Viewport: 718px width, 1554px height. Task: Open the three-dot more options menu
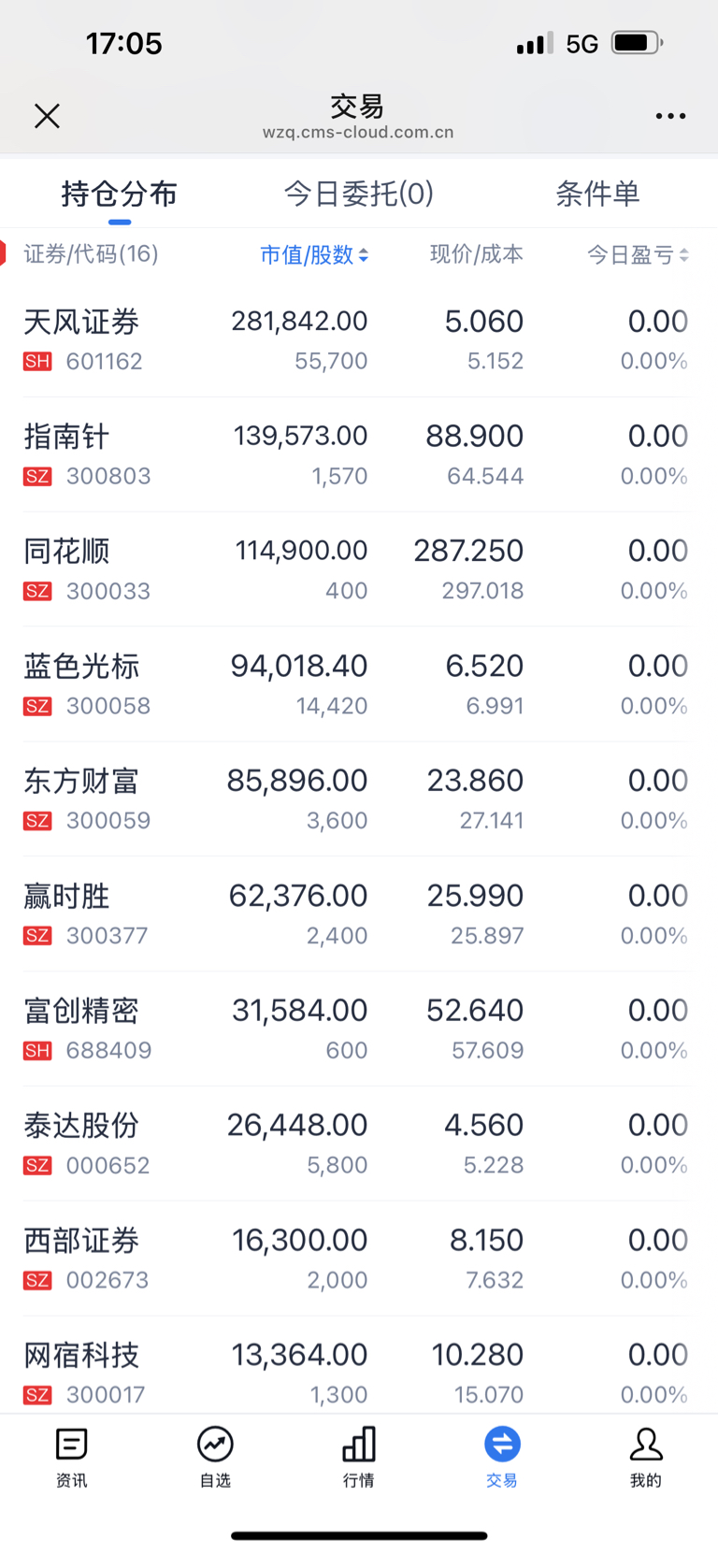[x=670, y=116]
